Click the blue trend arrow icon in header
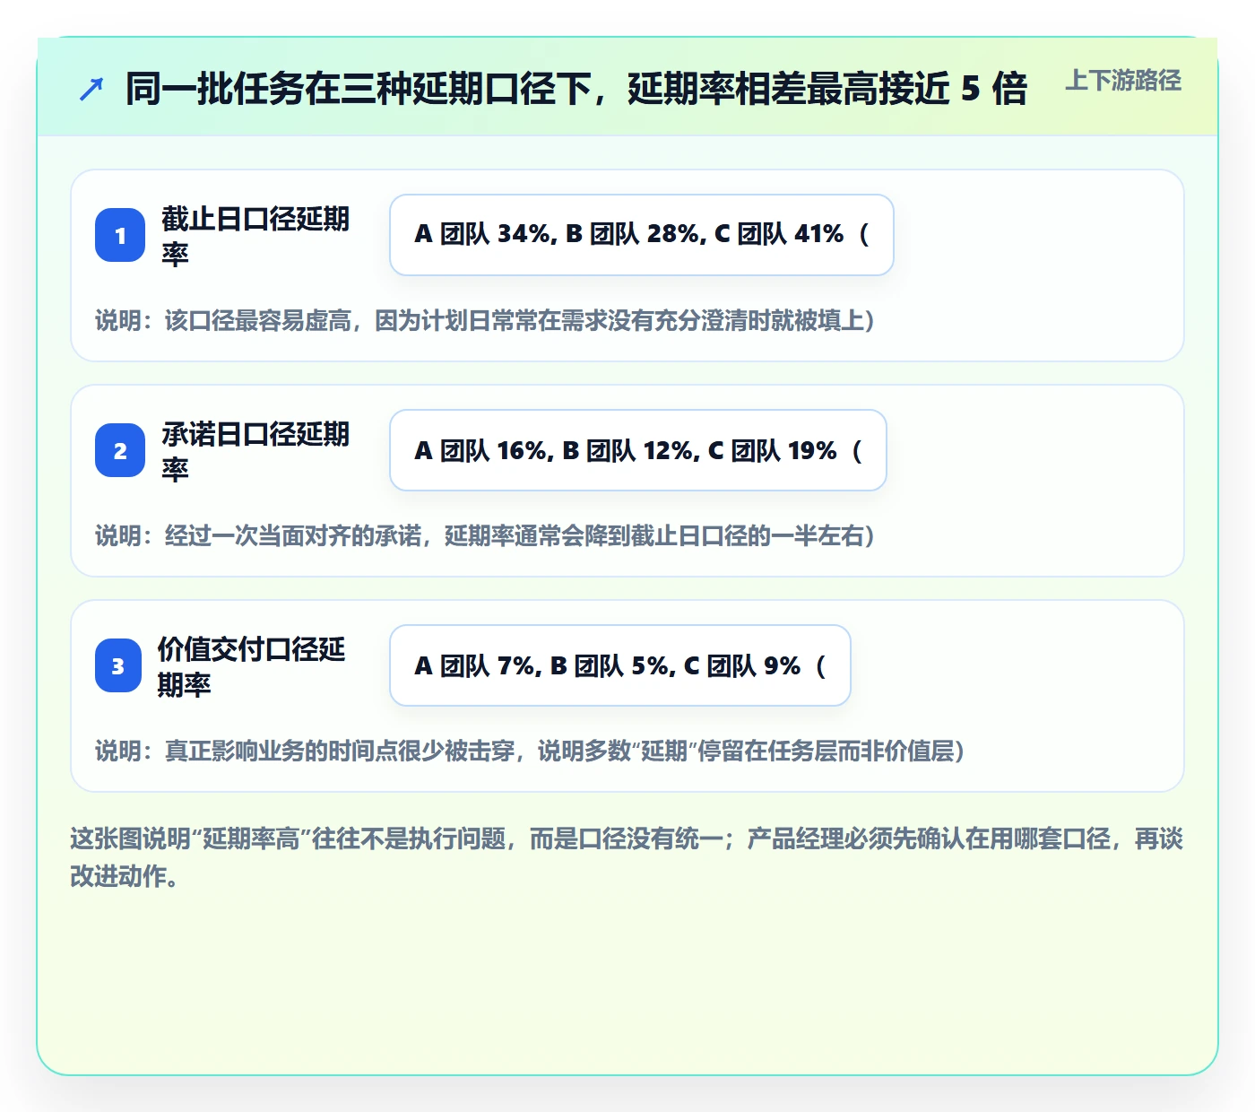The height and width of the screenshot is (1112, 1255). point(91,89)
